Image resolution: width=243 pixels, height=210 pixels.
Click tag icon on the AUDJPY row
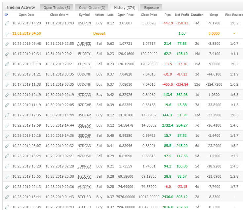[x=7, y=187]
